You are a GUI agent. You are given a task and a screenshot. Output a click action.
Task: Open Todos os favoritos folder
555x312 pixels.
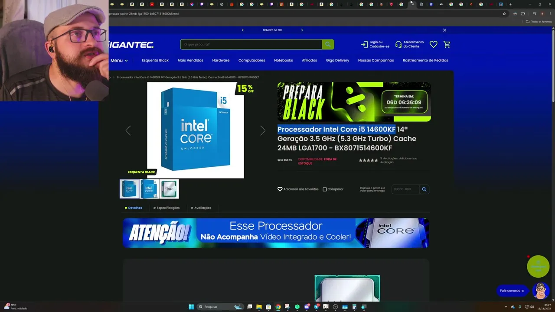point(539,22)
